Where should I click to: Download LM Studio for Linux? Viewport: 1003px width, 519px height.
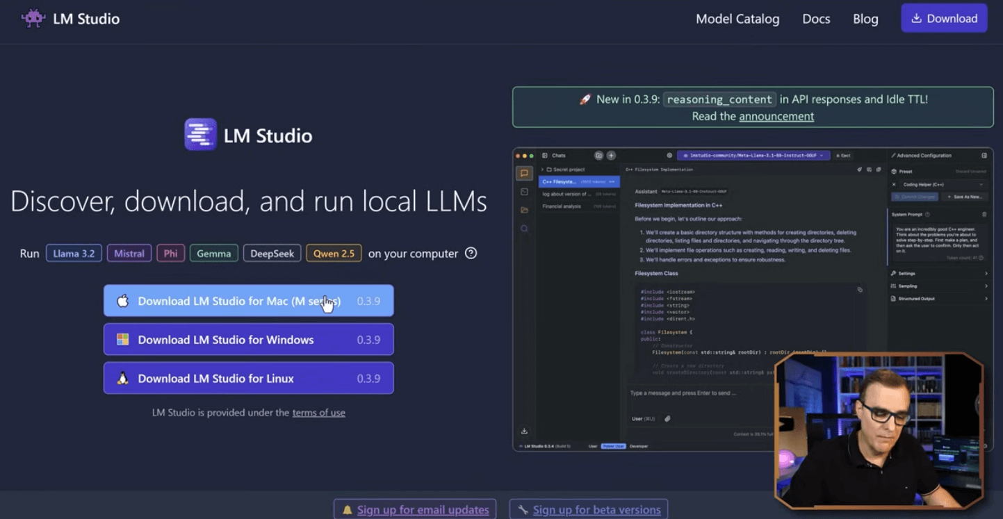tap(249, 379)
